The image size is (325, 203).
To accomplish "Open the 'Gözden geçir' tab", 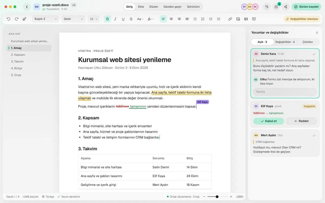I will (173, 7).
